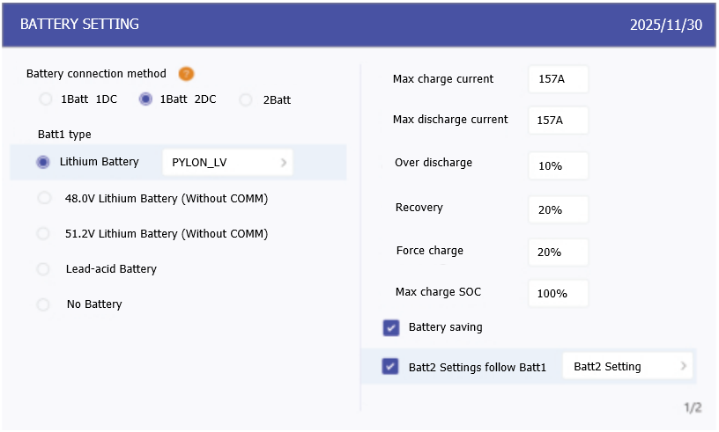Open the Batt2 Setting submenu
Image resolution: width=719 pixels, height=432 pixels.
pyautogui.click(x=627, y=366)
